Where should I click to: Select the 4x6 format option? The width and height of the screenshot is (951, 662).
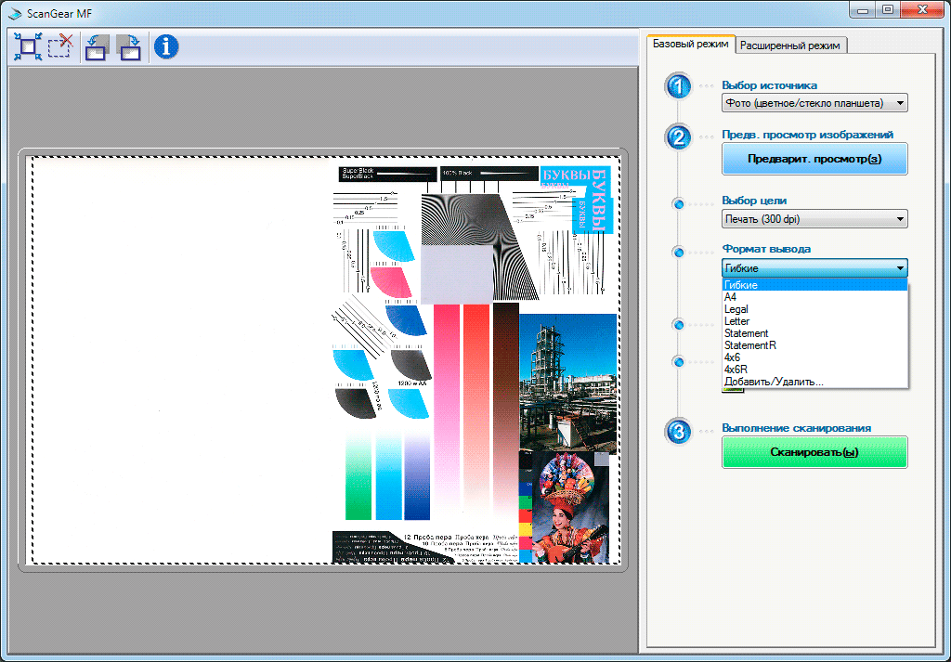tap(814, 357)
